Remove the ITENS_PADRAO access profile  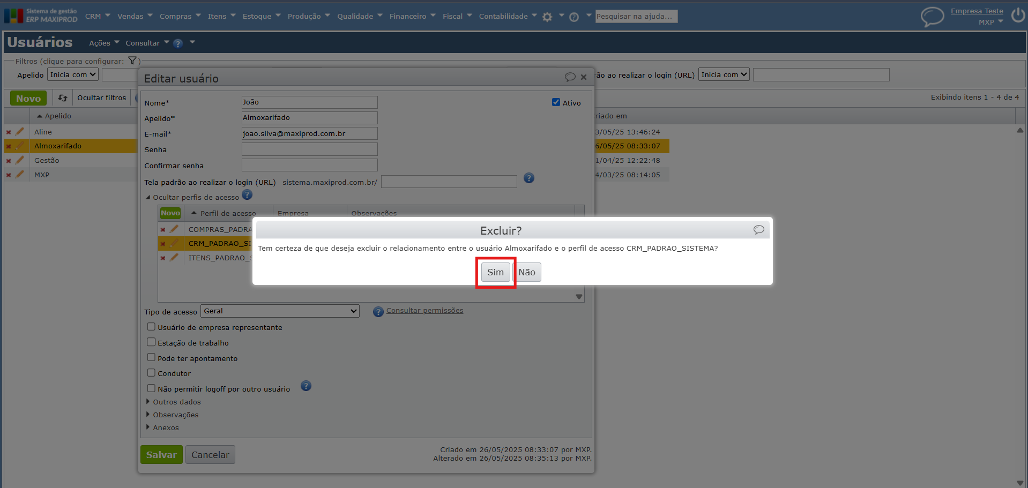(163, 258)
